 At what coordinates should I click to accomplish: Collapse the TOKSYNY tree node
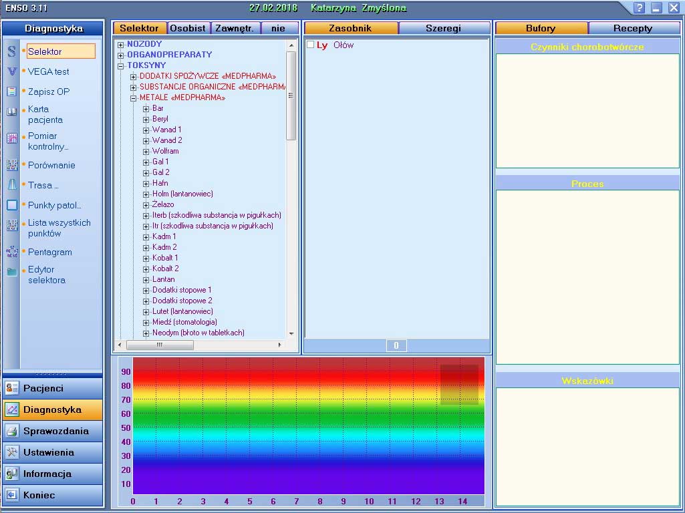(121, 66)
